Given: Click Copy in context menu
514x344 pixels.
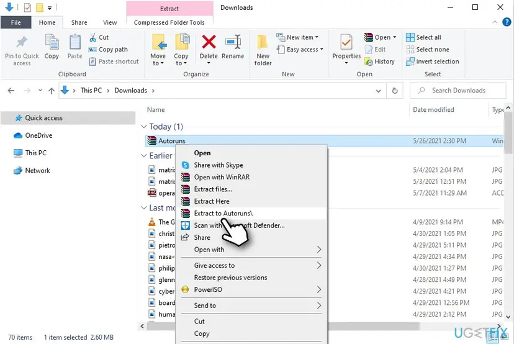Looking at the screenshot, I should tap(251, 333).
